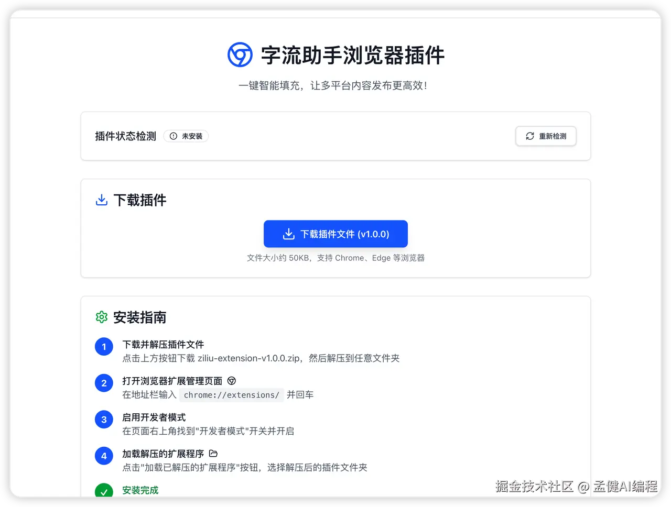Click the 安装完成 green text
Viewport: 671px width, 507px height.
pos(140,490)
